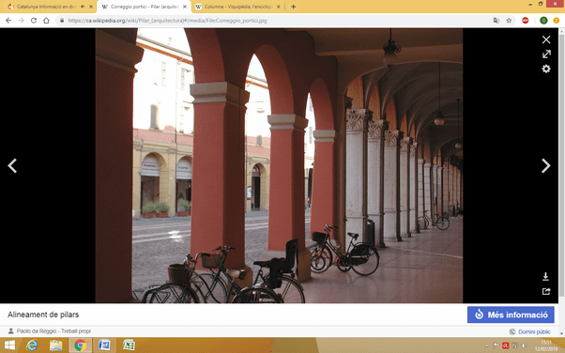The height and width of the screenshot is (353, 565).
Task: Click the Més informació button
Action: coord(511,315)
